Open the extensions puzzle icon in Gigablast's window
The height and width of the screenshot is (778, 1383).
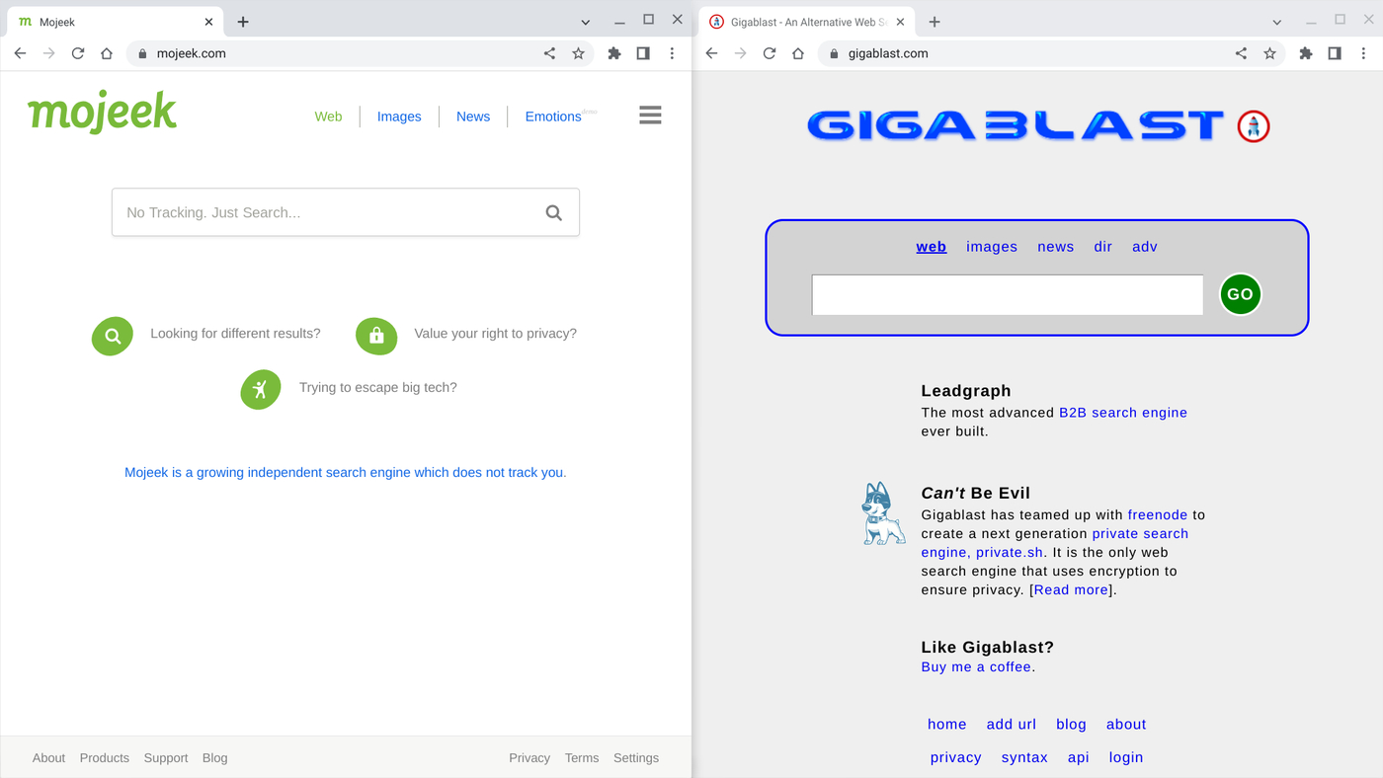[x=1305, y=53]
